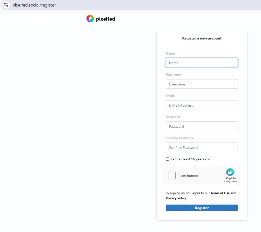Click the 'Register a new account' heading
Screen dimensions: 261x232
[202, 38]
